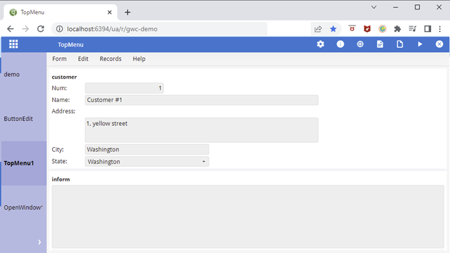450x253 pixels.
Task: Click the chip-shaped debug icon
Action: pyautogui.click(x=360, y=44)
